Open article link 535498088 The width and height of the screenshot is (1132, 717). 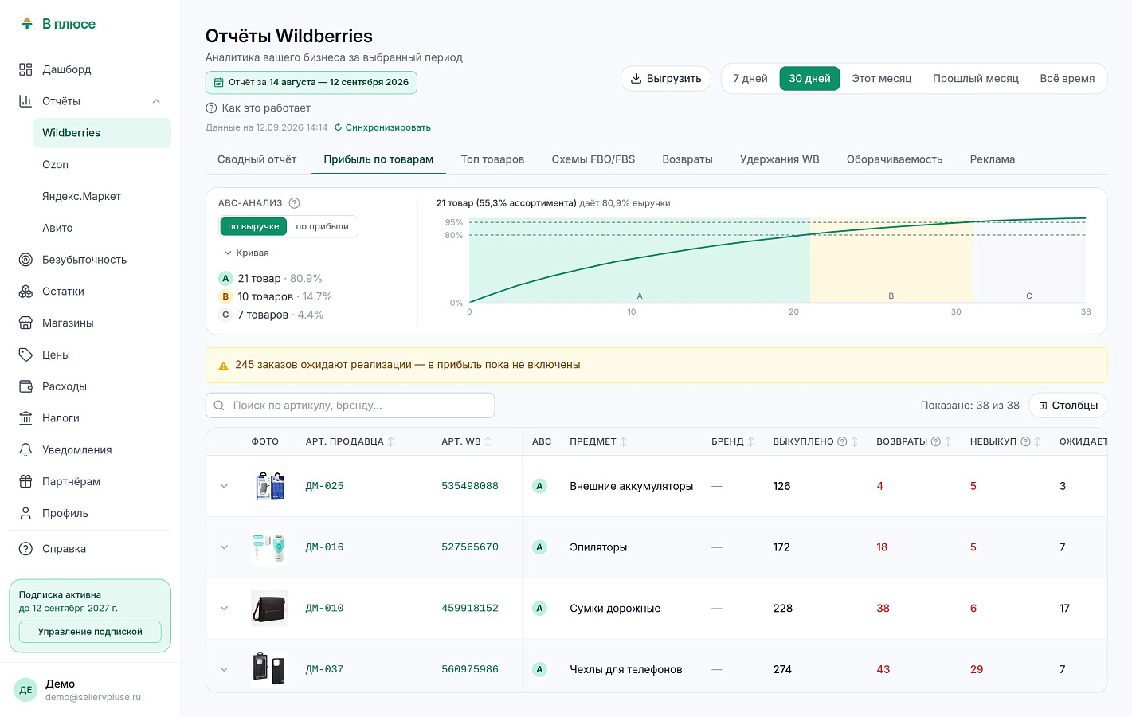click(x=470, y=486)
